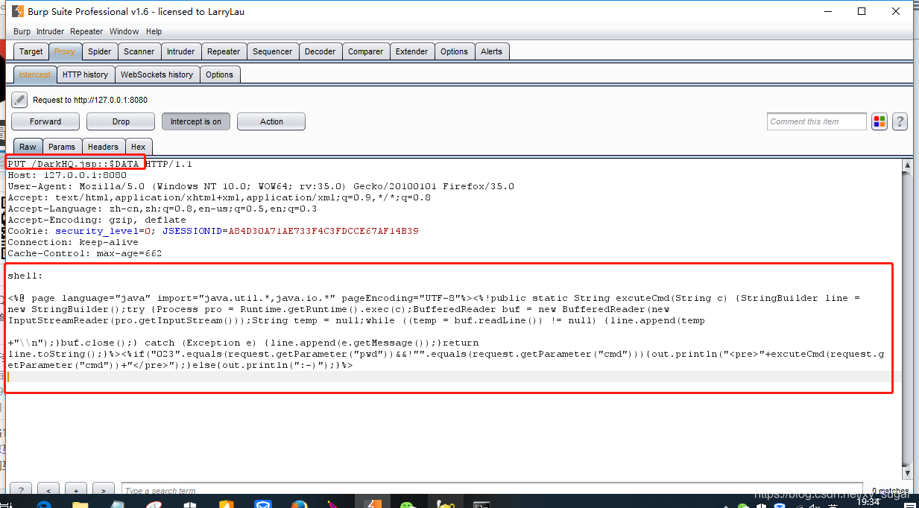Click the request editor scrollbar up arrow
The width and height of the screenshot is (919, 508).
point(907,164)
